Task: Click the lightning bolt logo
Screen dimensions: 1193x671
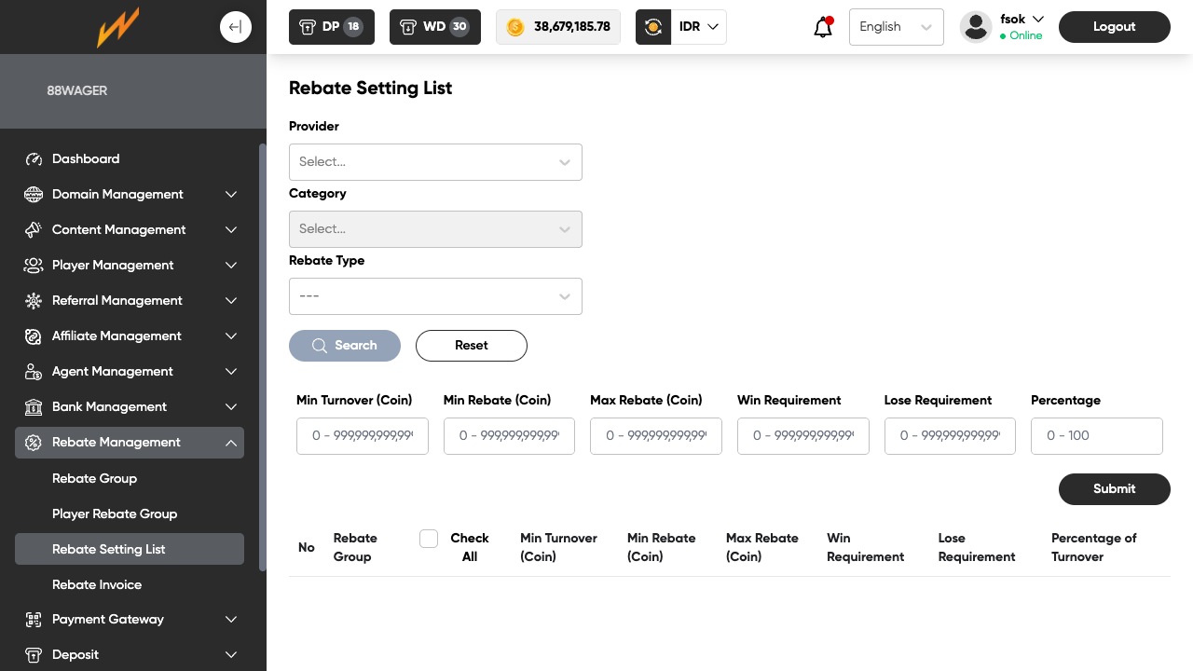Action: [118, 27]
